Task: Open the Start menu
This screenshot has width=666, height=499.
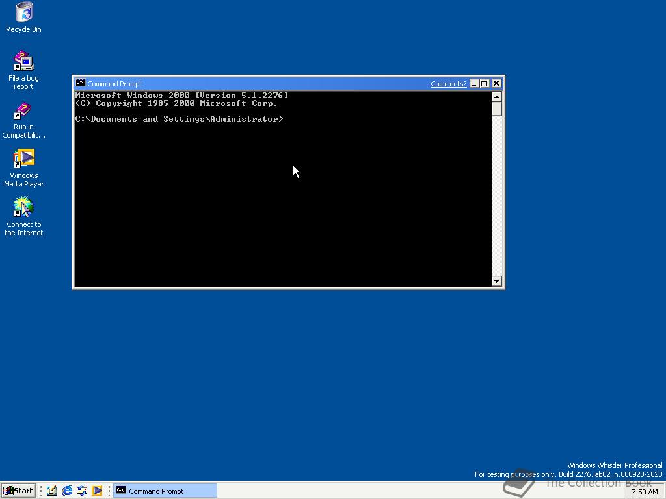Action: tap(18, 491)
